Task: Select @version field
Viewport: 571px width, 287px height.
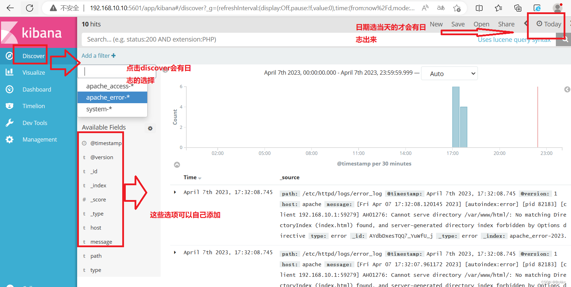Action: (102, 157)
